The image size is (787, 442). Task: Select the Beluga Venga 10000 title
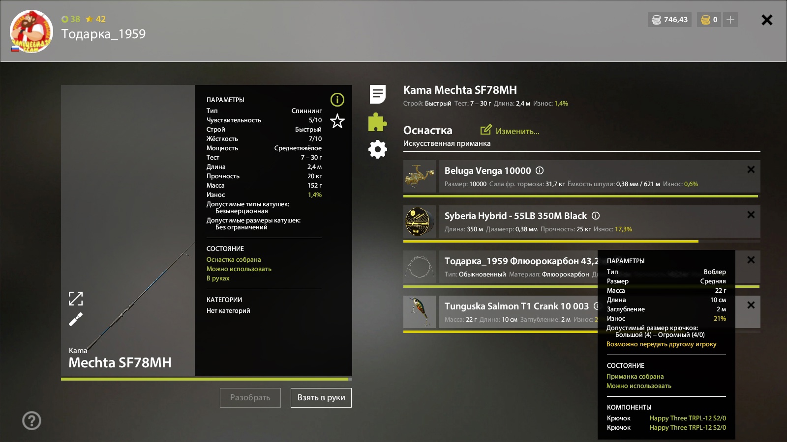(488, 170)
